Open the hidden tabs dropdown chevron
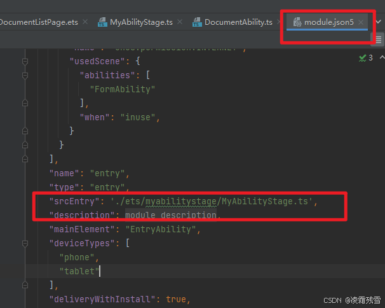The image size is (385, 308). click(x=379, y=22)
